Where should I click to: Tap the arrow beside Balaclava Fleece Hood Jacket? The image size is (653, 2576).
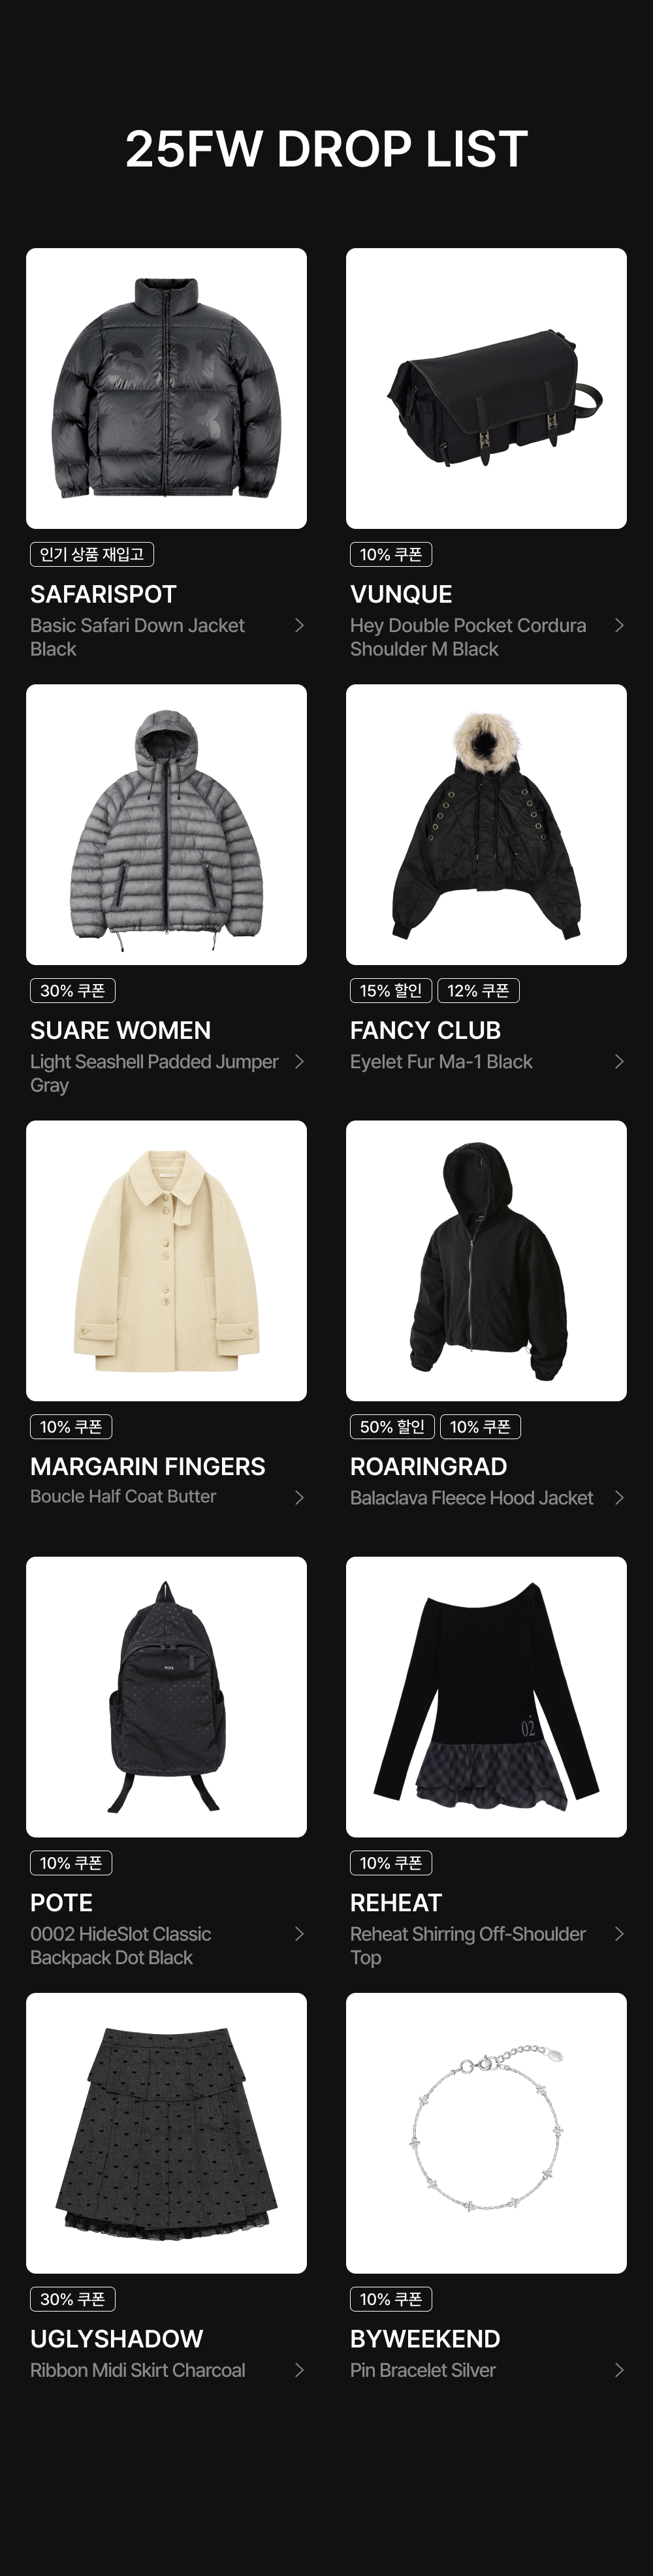click(x=619, y=1497)
